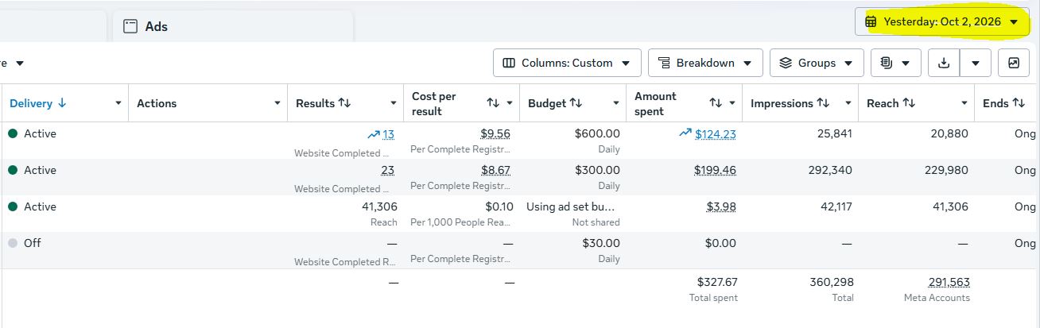Open Reach column options arrow
The height and width of the screenshot is (328, 1040).
pyautogui.click(x=964, y=103)
